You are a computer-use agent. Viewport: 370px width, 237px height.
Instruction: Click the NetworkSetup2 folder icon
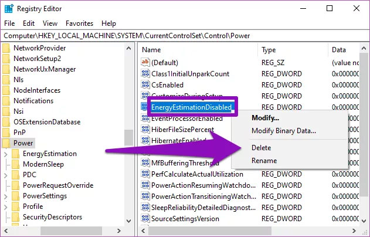[x=6, y=59]
